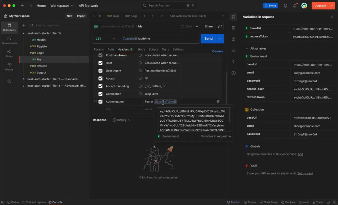This screenshot has width=338, height=205.
Task: Click the Import button
Action: (81, 16)
